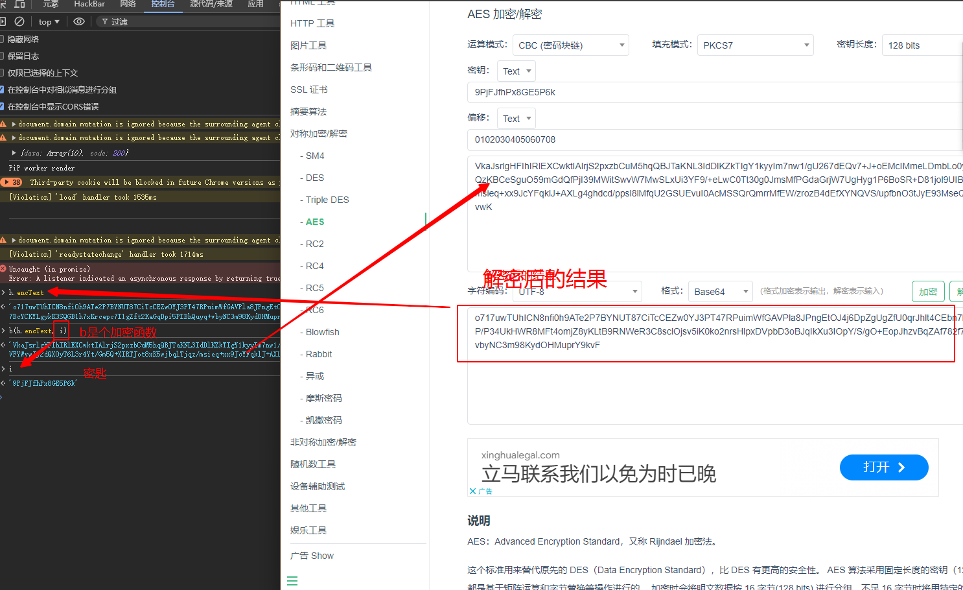Click the green 加密 button
The image size is (963, 590).
click(x=927, y=292)
